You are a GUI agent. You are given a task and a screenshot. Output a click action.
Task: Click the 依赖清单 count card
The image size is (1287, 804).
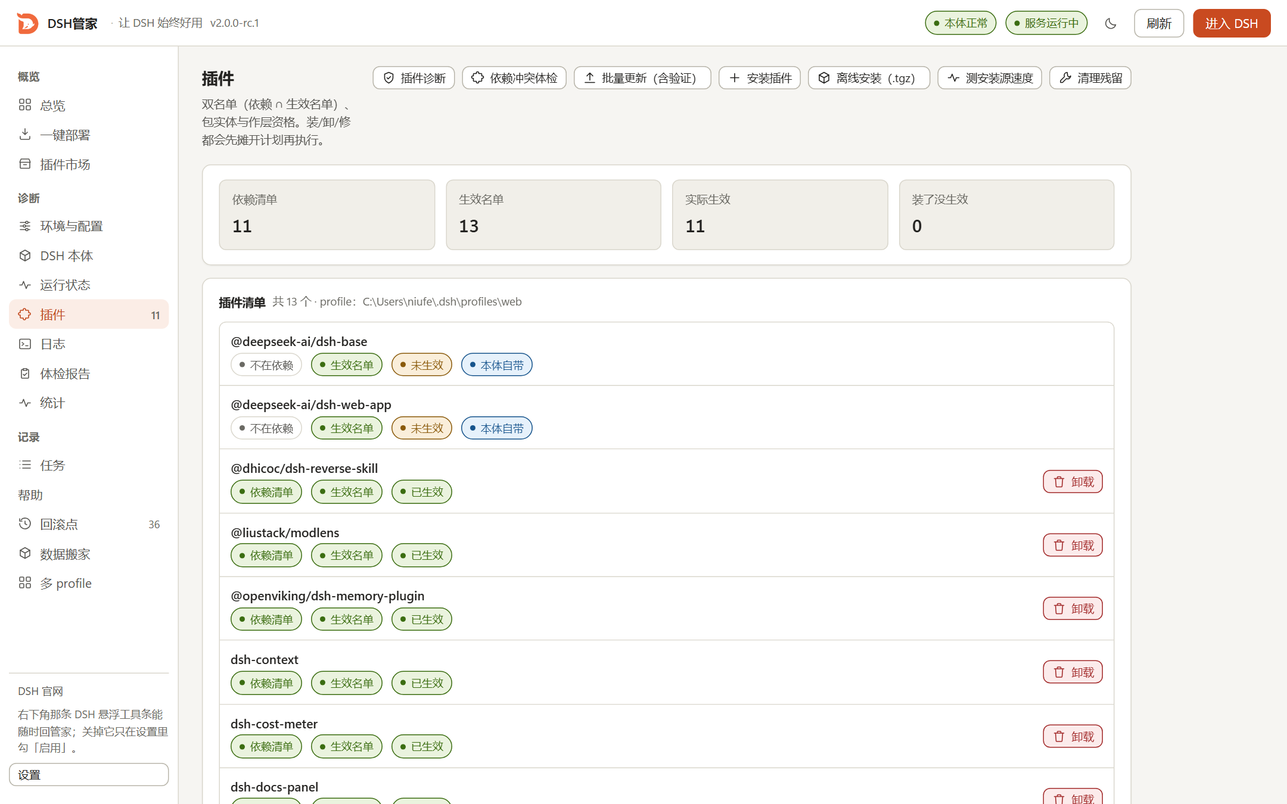(x=327, y=215)
